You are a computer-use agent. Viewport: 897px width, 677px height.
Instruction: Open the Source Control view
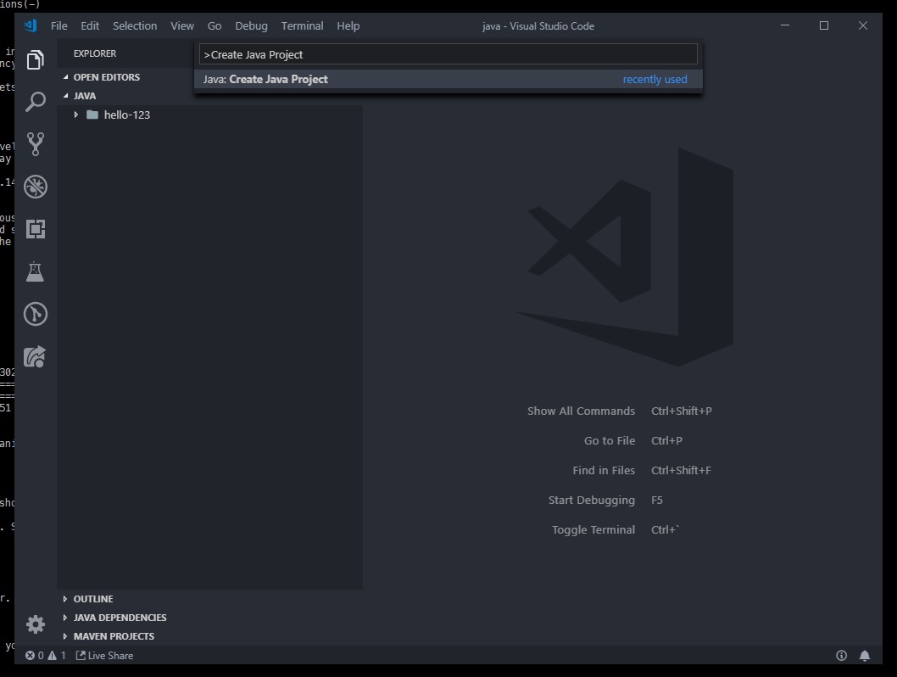(x=36, y=144)
